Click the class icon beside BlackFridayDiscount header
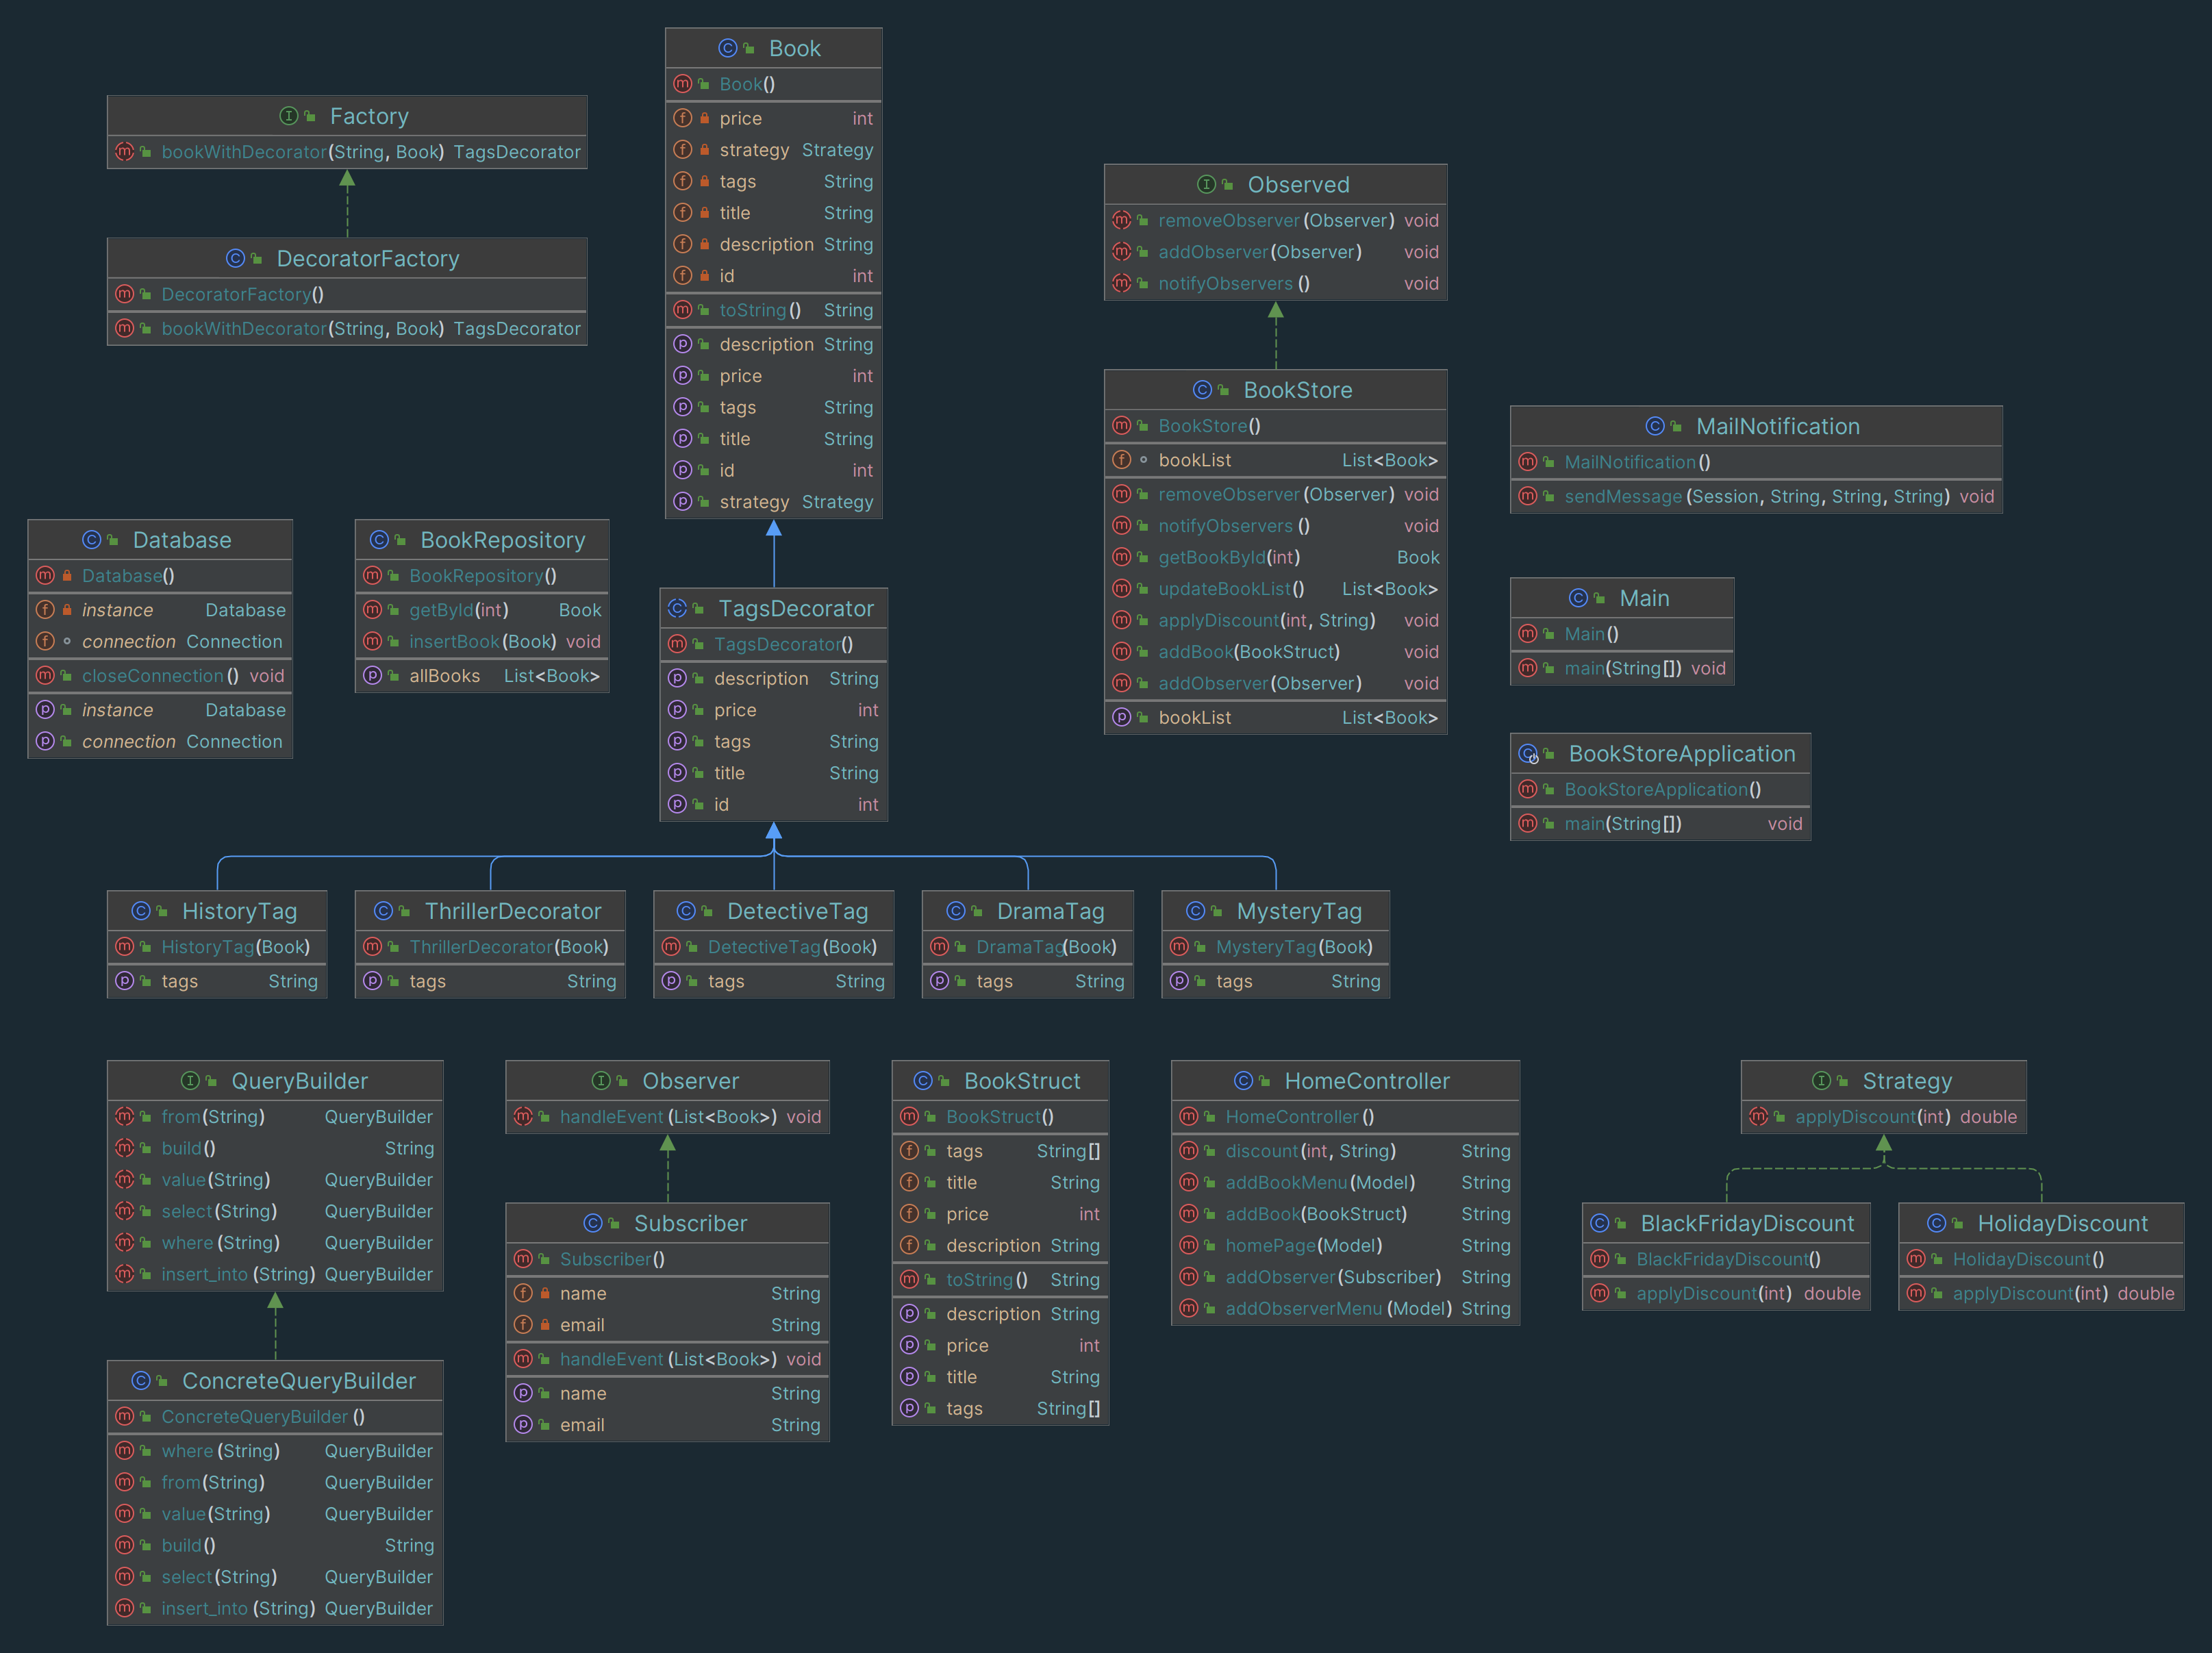Image resolution: width=2212 pixels, height=1653 pixels. (x=1599, y=1223)
